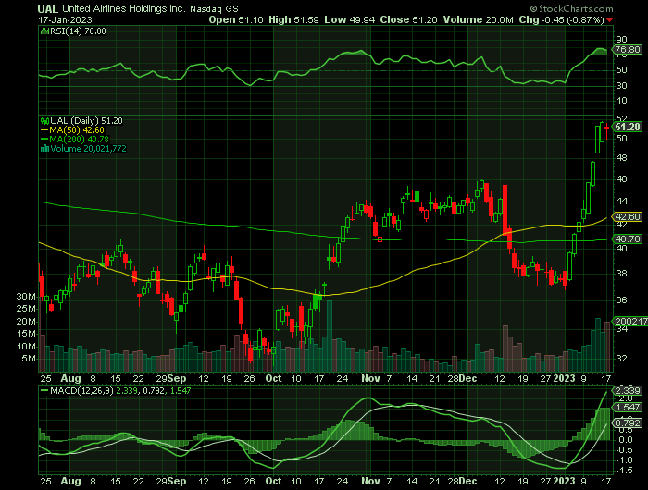Click the 36 price axis label
The width and height of the screenshot is (648, 490).
point(621,300)
